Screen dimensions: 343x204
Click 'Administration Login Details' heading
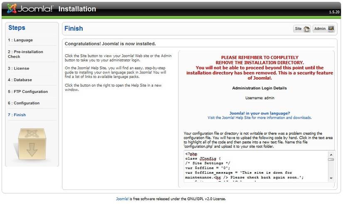(259, 88)
